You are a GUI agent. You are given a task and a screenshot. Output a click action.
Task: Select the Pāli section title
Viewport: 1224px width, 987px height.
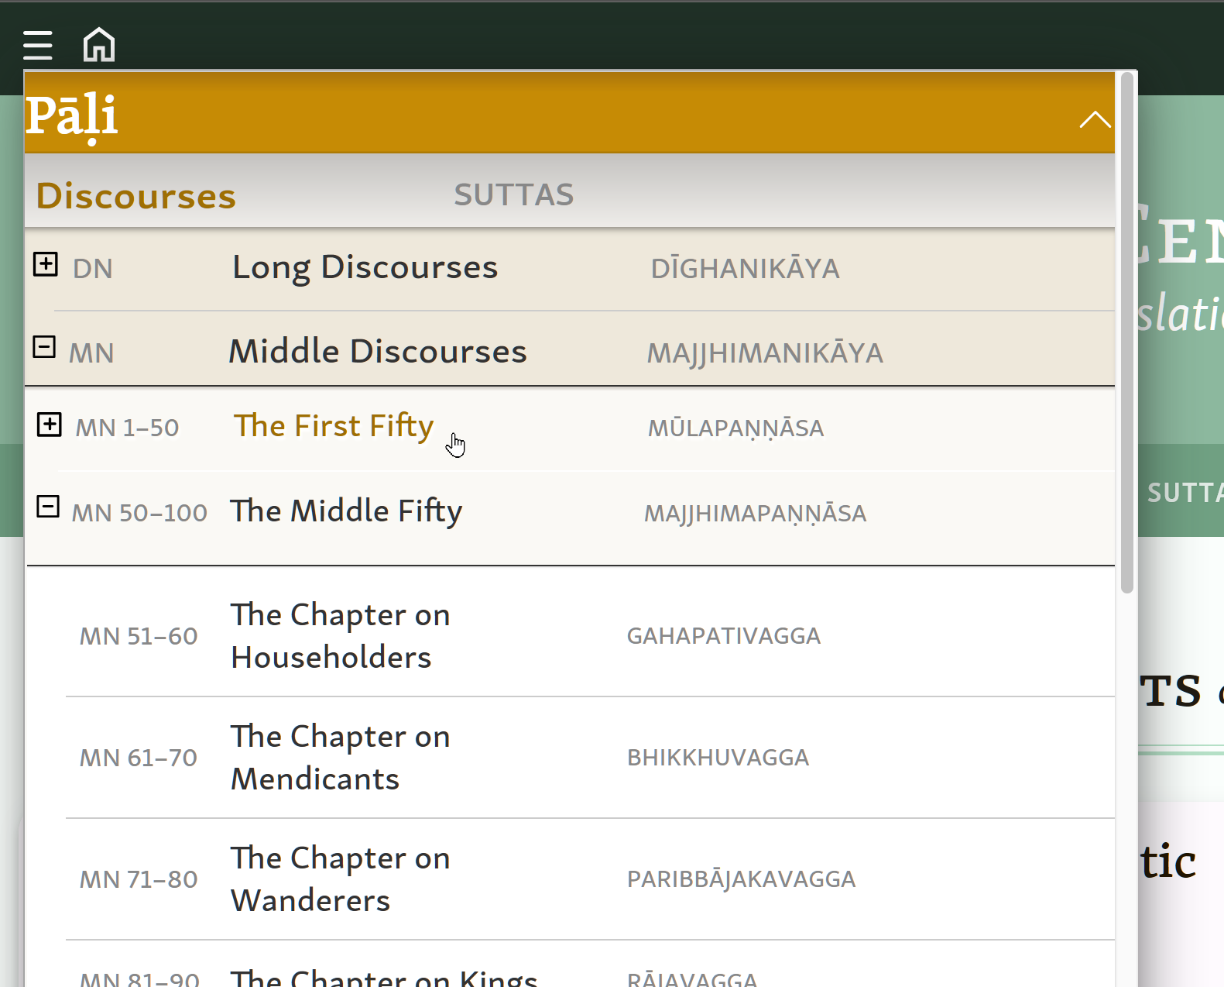pyautogui.click(x=71, y=116)
